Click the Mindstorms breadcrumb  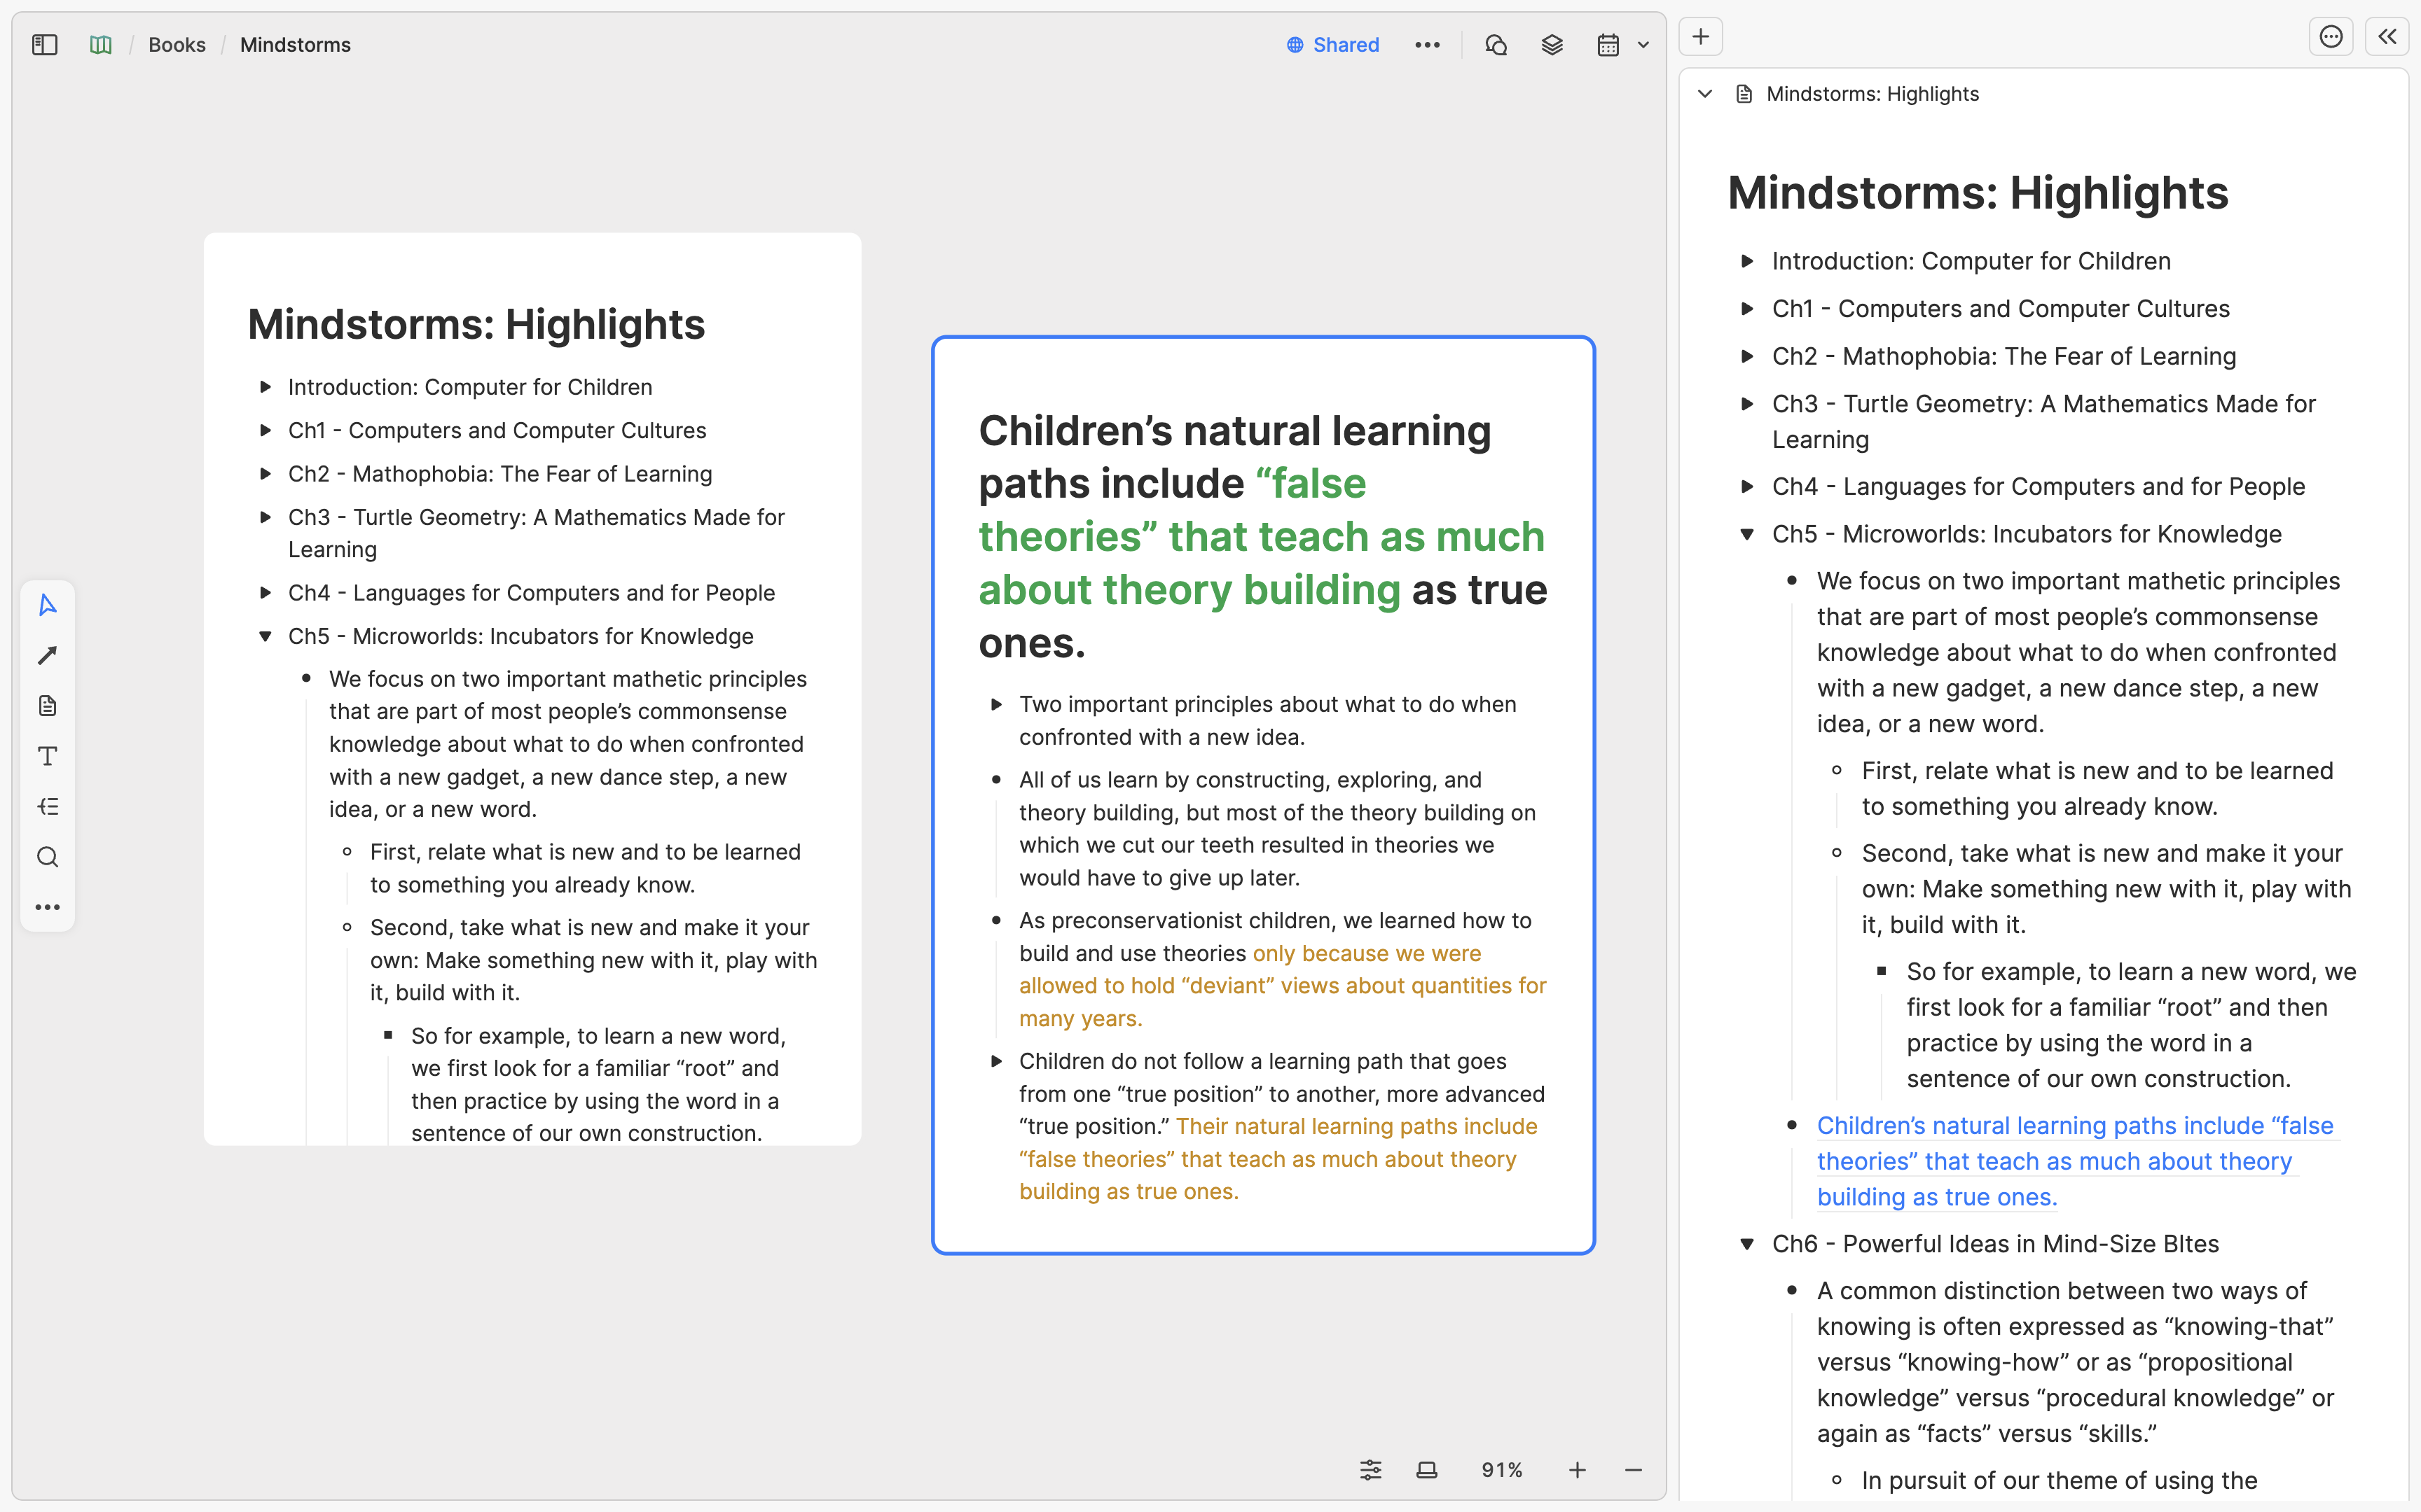tap(295, 45)
